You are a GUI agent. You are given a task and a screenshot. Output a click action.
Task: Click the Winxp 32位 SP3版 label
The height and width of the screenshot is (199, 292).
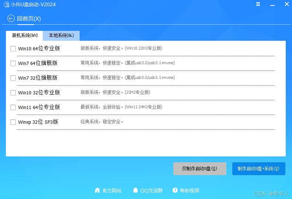pyautogui.click(x=38, y=122)
